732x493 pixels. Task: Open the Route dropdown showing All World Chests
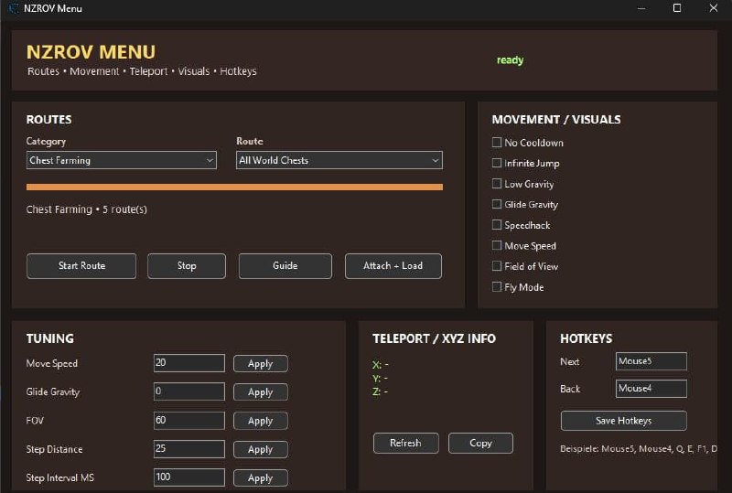339,160
